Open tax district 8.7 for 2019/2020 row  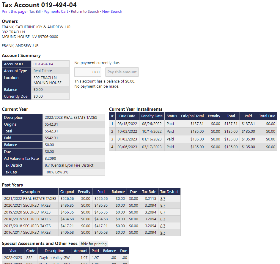(163, 212)
